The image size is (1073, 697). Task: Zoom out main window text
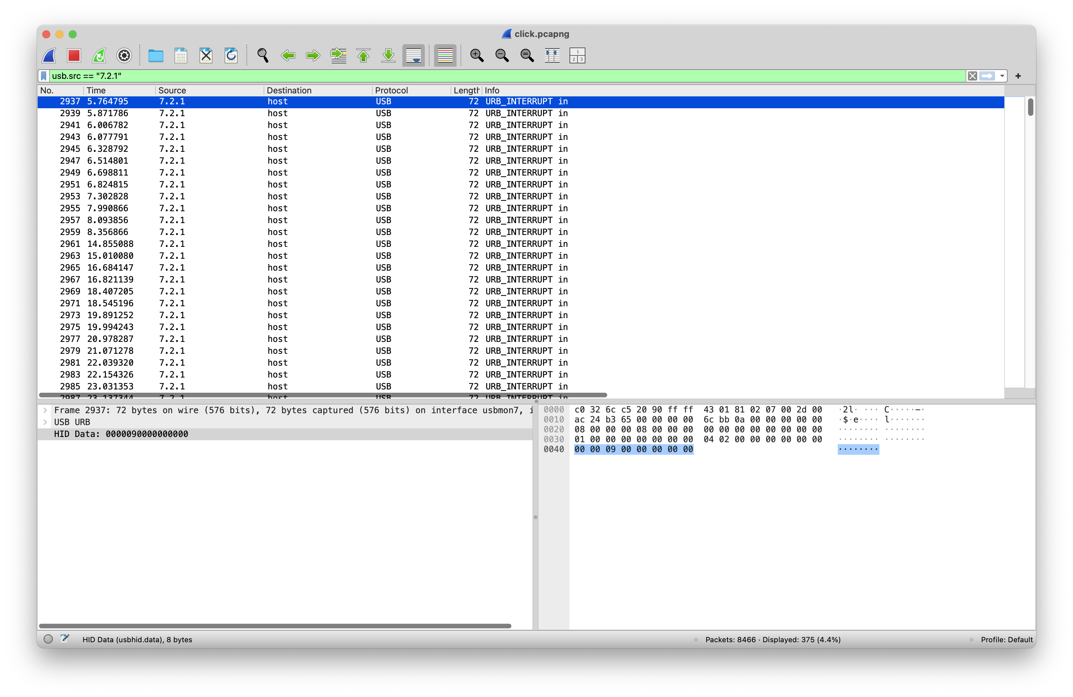point(502,55)
